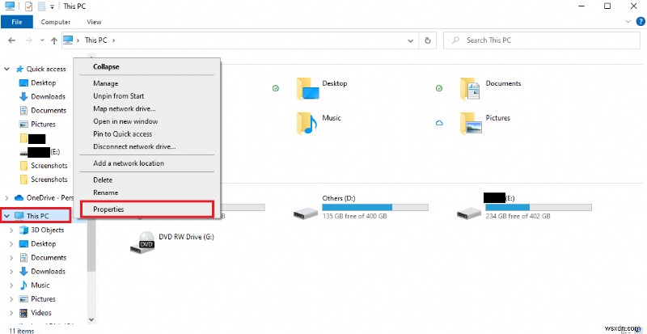Select the Pictures folder icon in main pane
The image size is (647, 334).
click(x=472, y=124)
